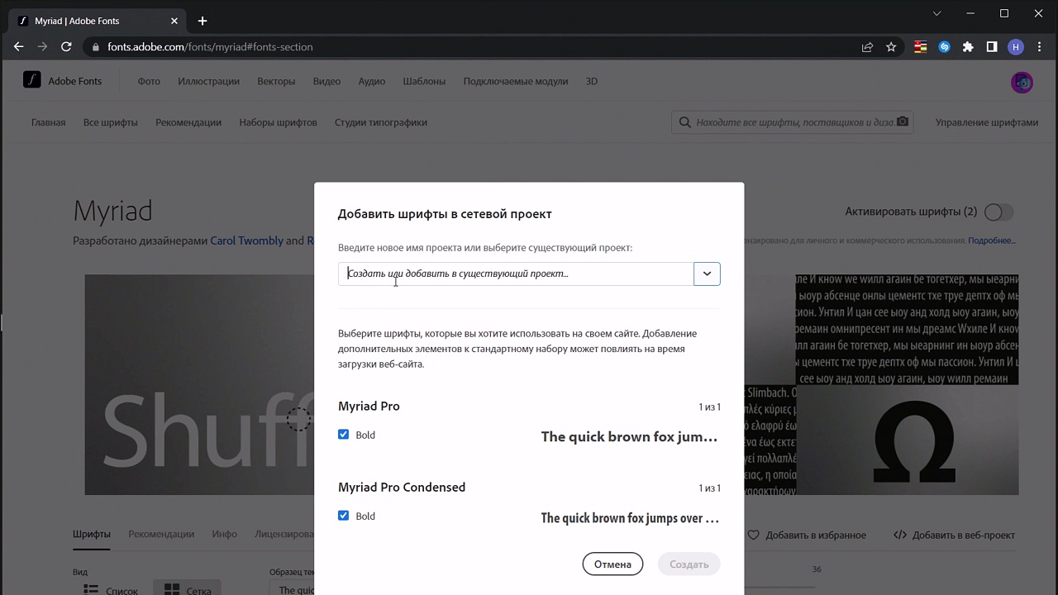This screenshot has width=1058, height=595.
Task: Open Векторы menu item
Action: [276, 81]
